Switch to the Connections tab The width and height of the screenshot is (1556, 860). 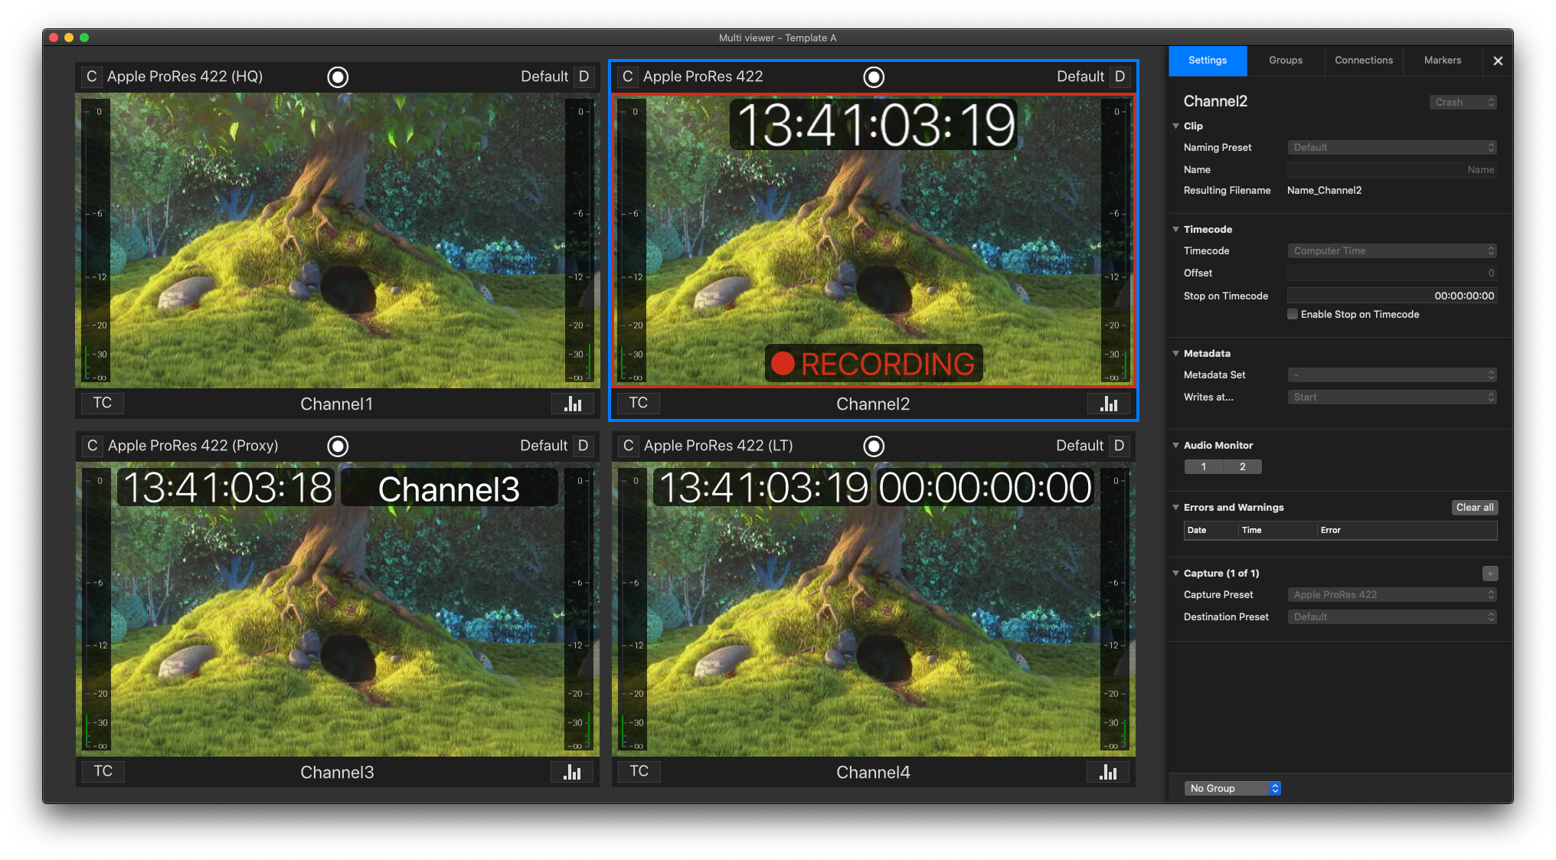1364,60
